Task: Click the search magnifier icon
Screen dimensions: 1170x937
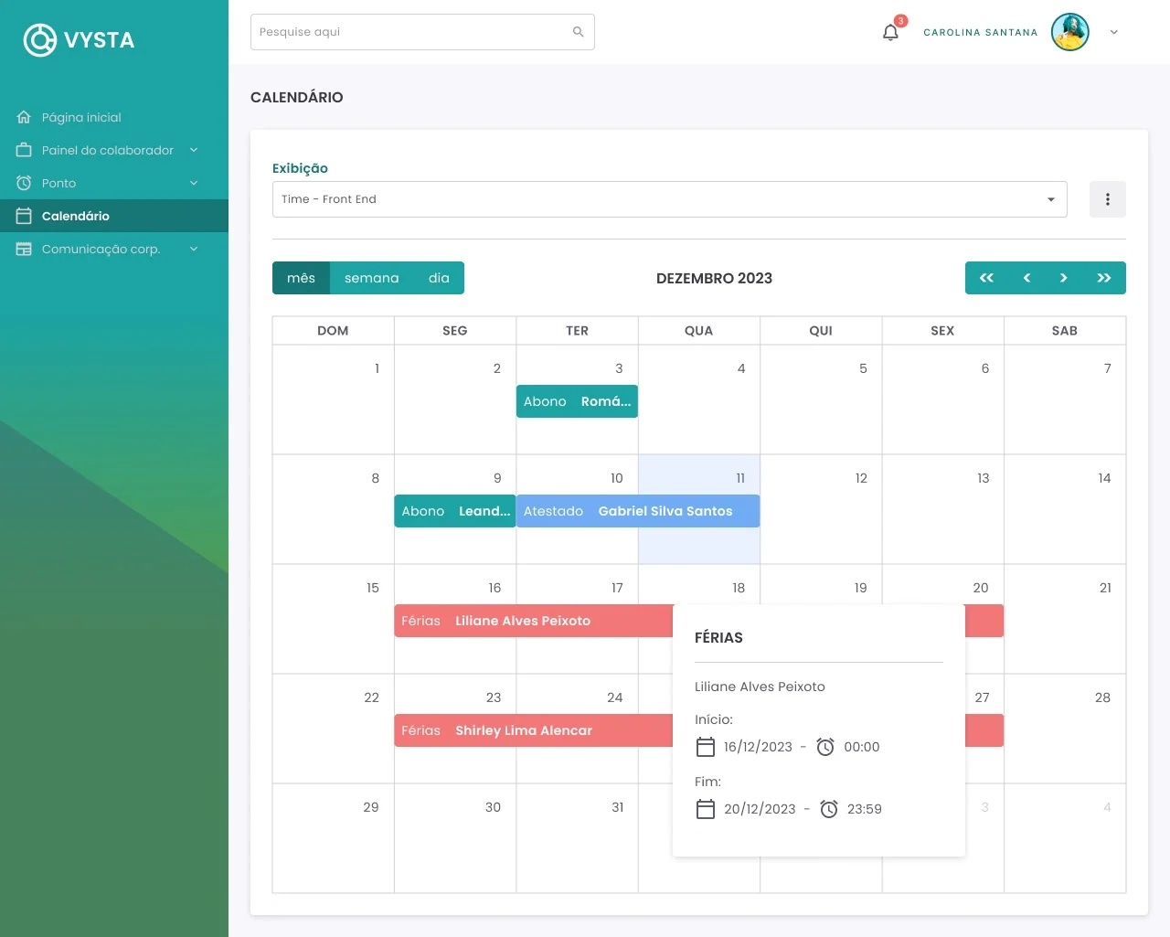Action: click(x=578, y=32)
